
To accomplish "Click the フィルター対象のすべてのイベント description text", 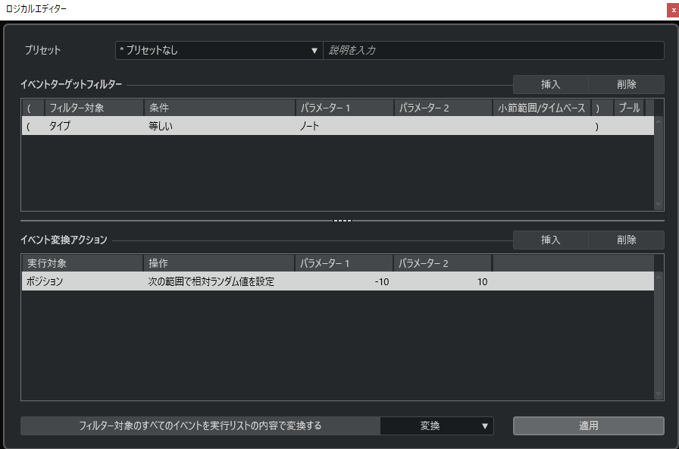I will (x=200, y=425).
